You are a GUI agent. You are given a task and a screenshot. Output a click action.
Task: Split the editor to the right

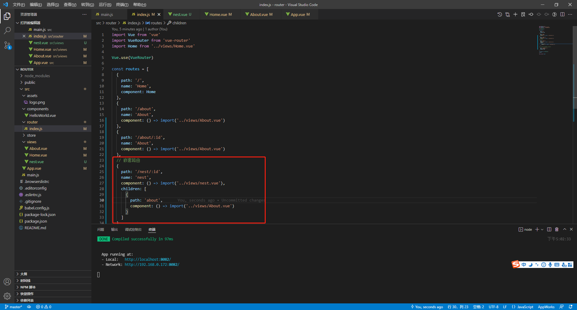coord(562,14)
